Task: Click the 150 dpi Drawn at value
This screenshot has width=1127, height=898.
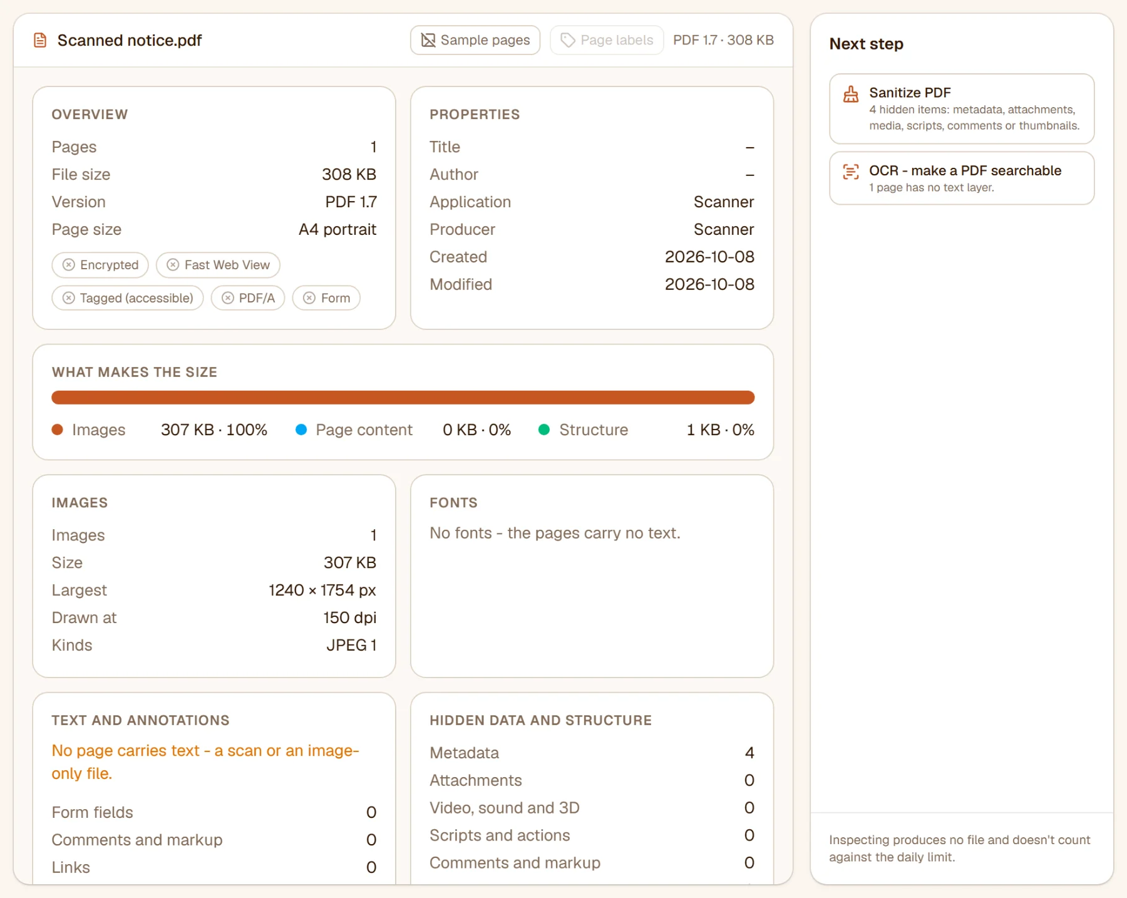Action: pyautogui.click(x=350, y=617)
